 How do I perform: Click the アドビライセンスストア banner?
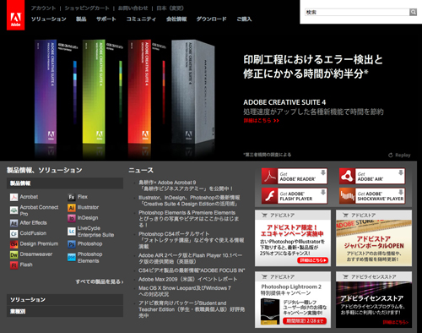click(x=374, y=299)
